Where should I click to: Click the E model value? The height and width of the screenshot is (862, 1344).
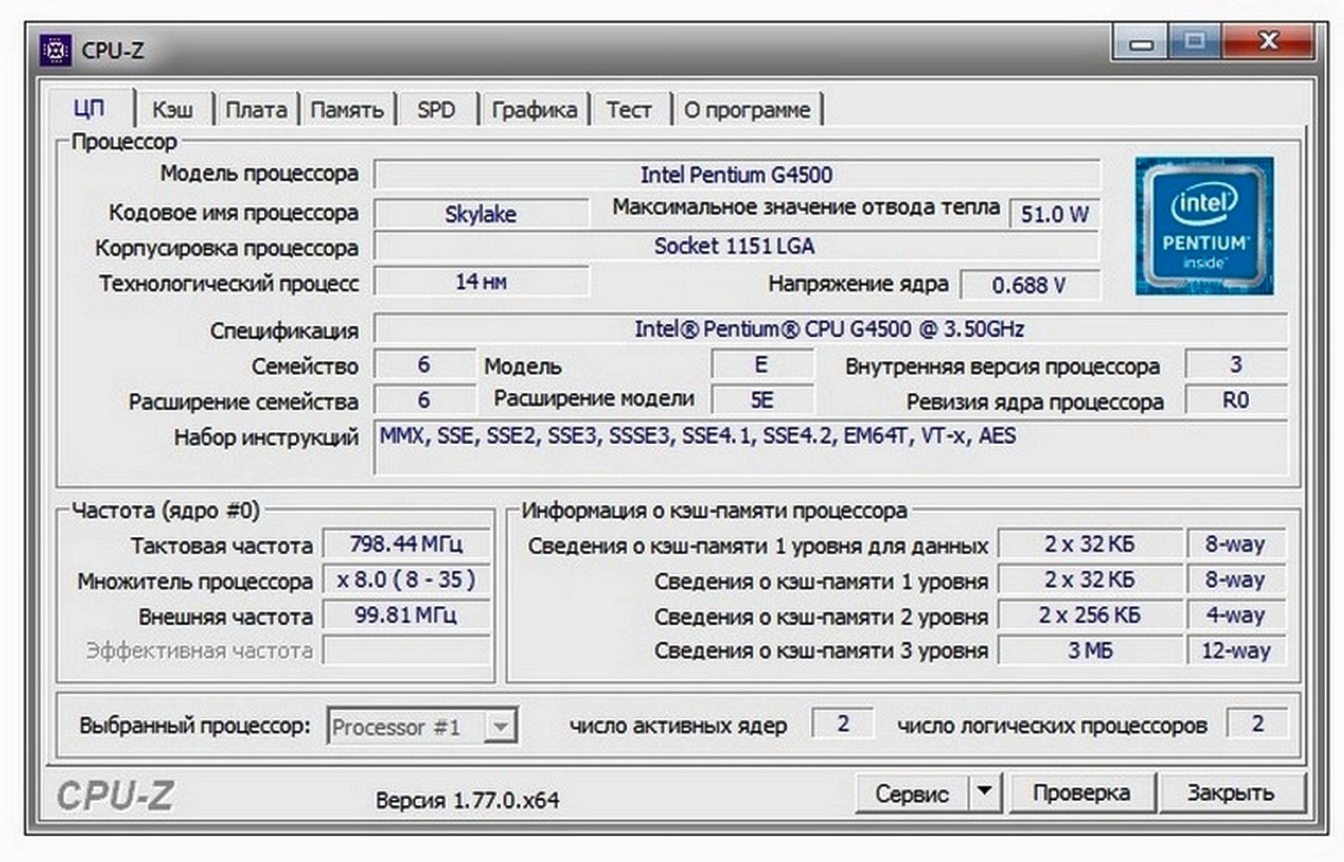[x=762, y=365]
